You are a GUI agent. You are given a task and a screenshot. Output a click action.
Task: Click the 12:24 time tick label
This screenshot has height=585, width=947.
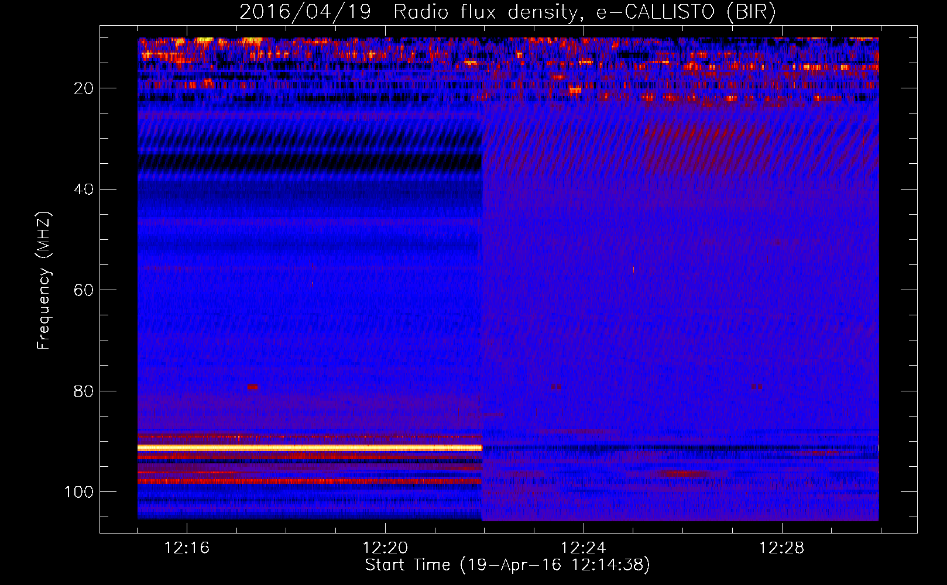(584, 548)
